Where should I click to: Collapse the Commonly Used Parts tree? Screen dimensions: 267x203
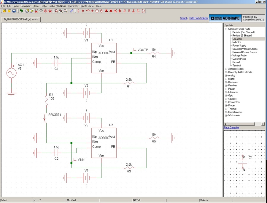226,29
